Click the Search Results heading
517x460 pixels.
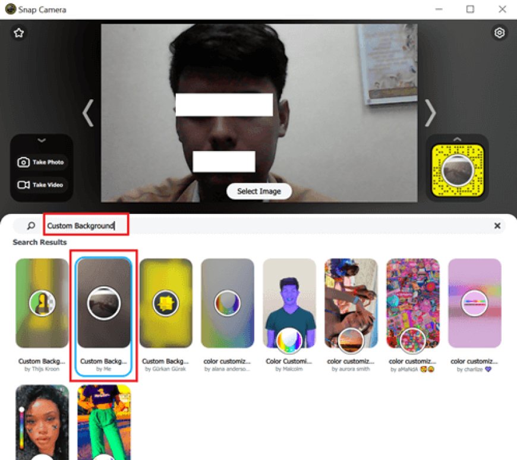tap(40, 242)
